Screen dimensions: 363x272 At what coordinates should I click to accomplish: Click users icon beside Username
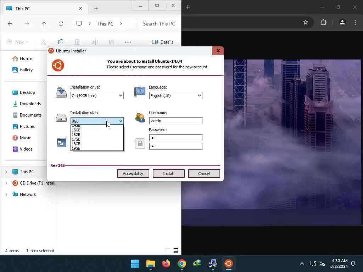click(x=140, y=118)
